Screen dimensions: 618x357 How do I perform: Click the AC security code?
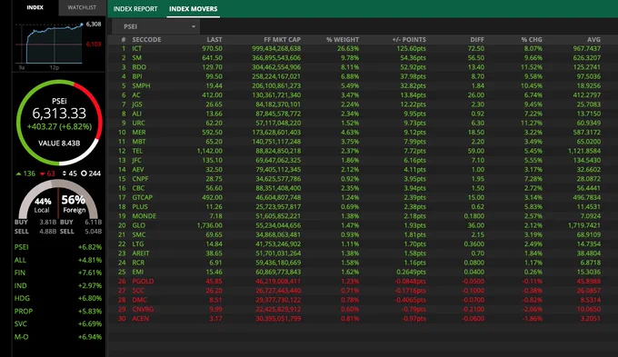[x=136, y=95]
